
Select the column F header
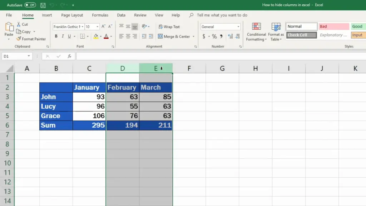click(189, 68)
